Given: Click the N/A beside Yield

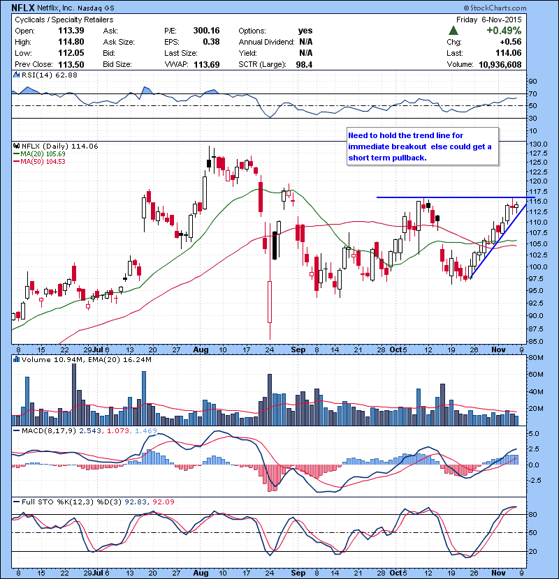Looking at the screenshot, I should click(305, 53).
